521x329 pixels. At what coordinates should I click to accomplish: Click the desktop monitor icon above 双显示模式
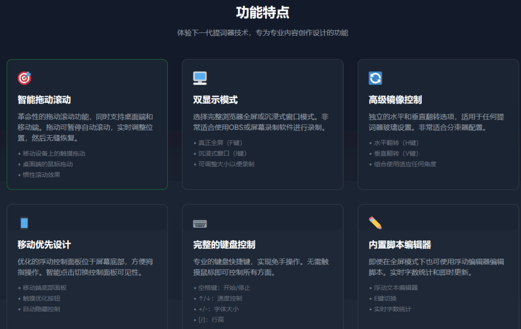(200, 78)
